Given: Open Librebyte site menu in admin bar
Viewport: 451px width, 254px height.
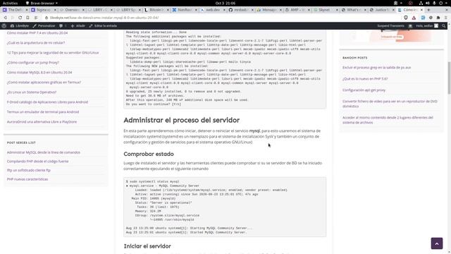Looking at the screenshot, I should coord(20,25).
